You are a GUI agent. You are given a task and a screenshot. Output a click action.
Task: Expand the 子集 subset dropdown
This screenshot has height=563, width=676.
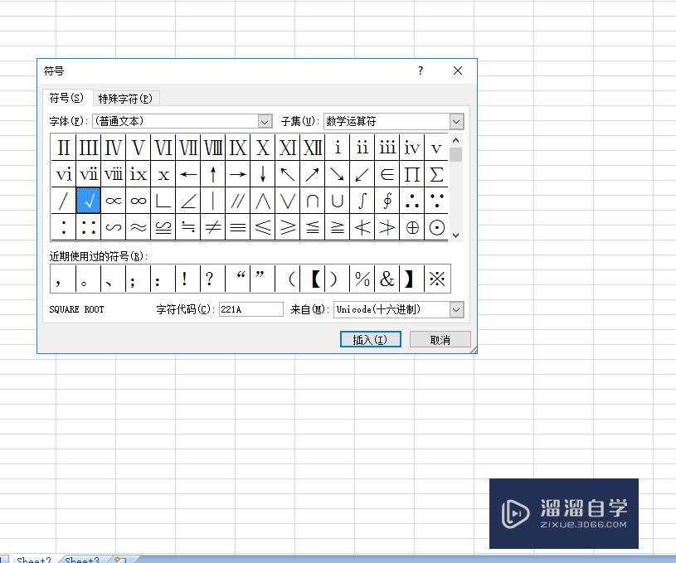point(456,122)
